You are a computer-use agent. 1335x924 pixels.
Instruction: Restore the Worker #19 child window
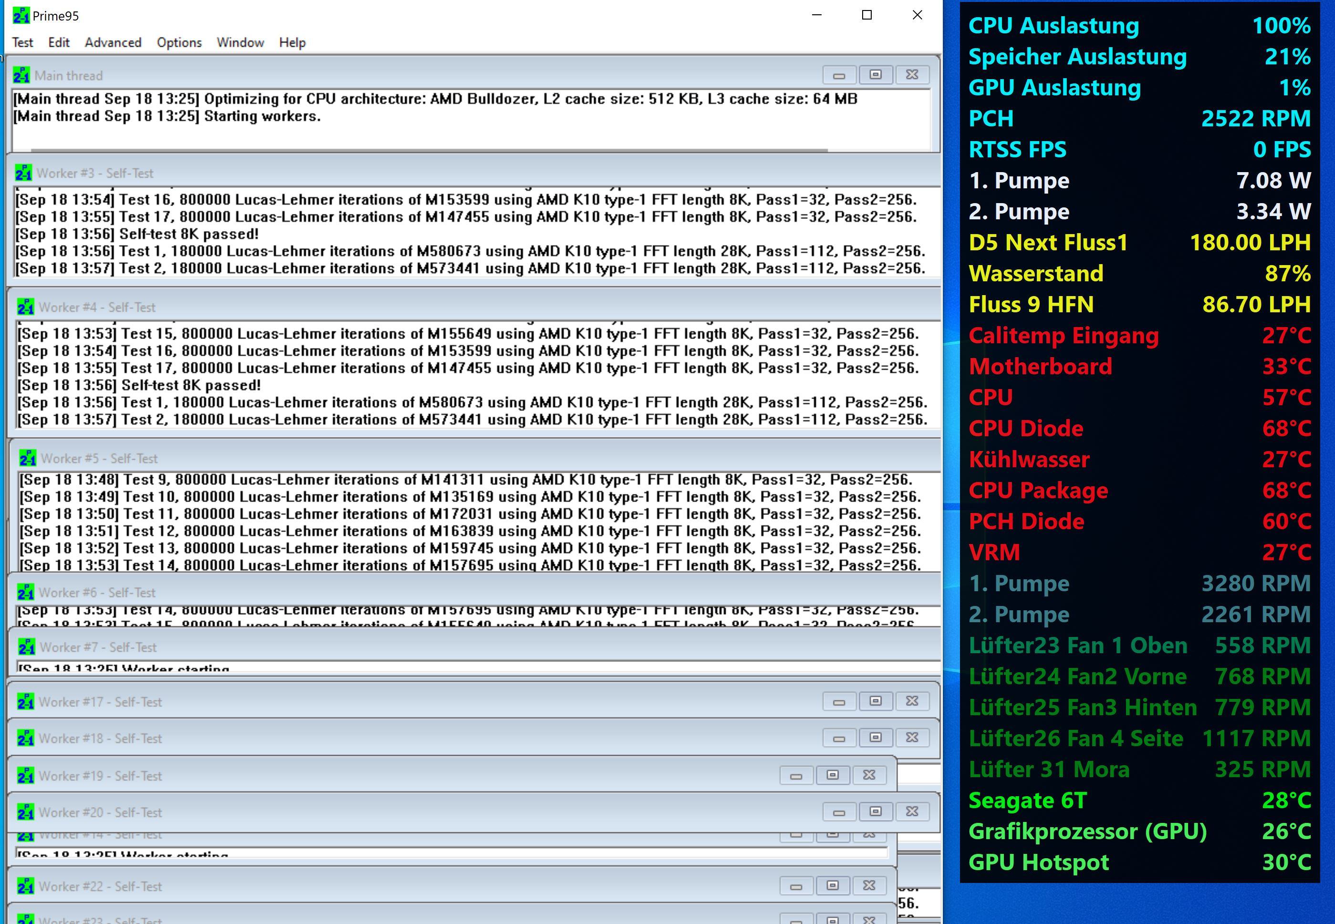click(832, 775)
